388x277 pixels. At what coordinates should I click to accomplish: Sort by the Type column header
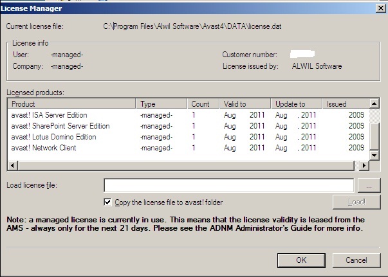[162, 103]
